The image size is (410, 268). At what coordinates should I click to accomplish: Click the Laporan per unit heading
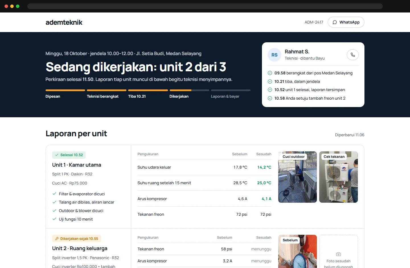pos(76,133)
